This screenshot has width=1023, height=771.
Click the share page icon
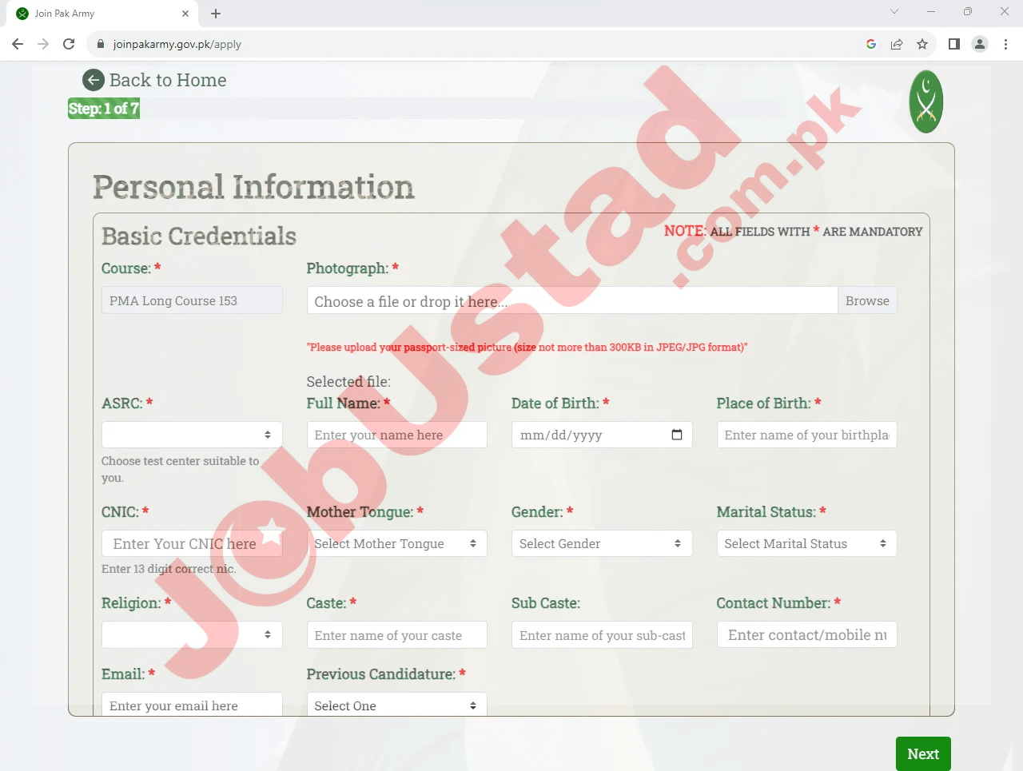[897, 44]
